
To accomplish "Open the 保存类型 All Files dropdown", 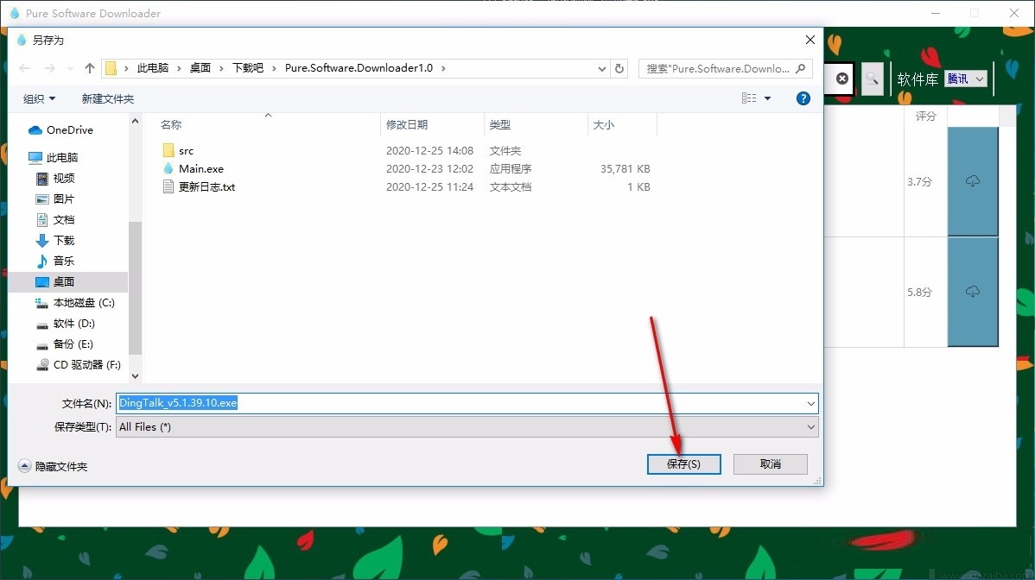I will (x=810, y=426).
